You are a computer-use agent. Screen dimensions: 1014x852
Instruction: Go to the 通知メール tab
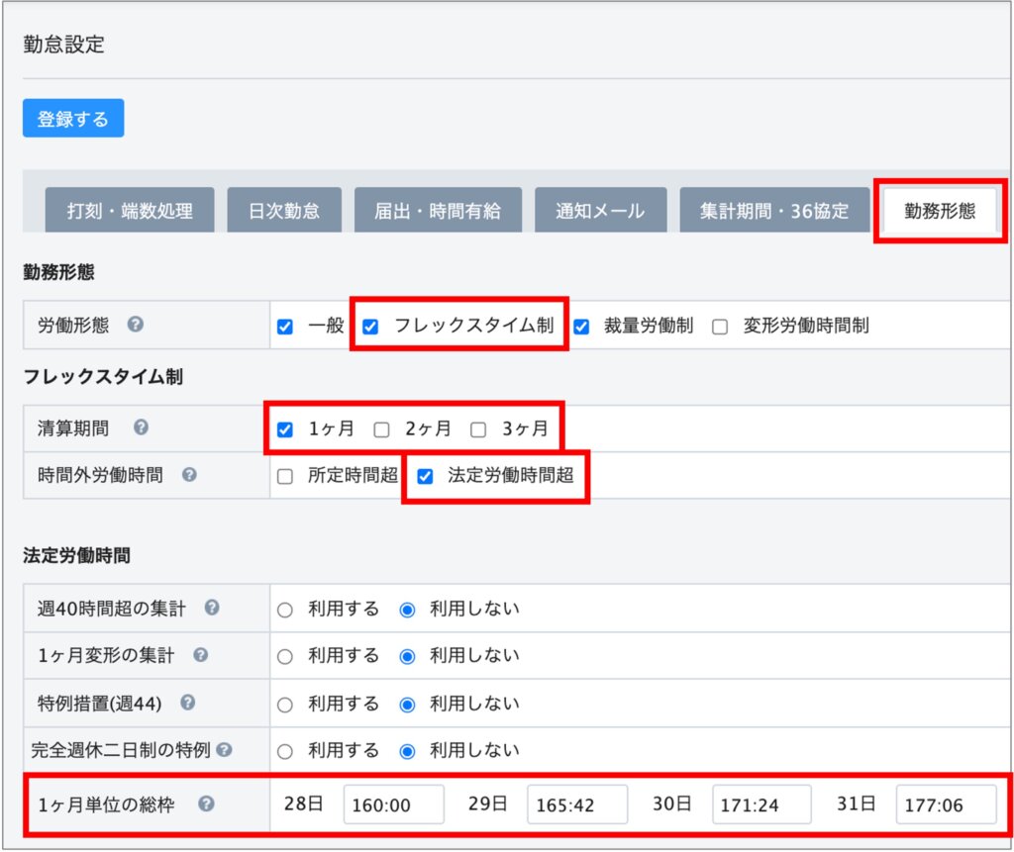click(x=599, y=211)
